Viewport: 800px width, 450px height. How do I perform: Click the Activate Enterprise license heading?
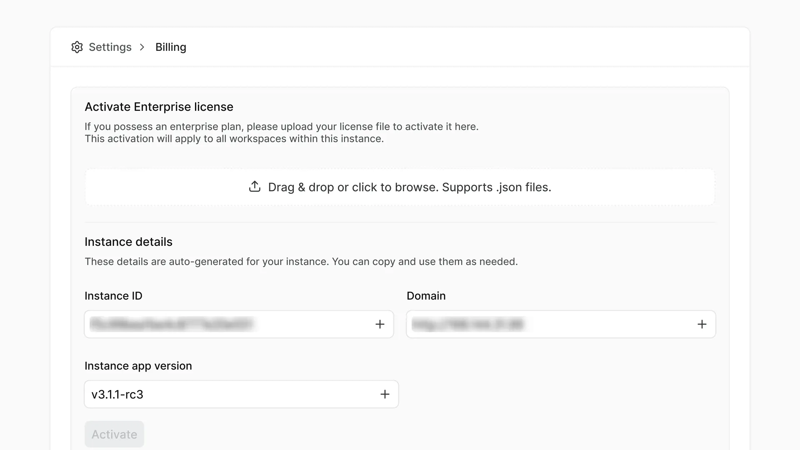point(159,107)
